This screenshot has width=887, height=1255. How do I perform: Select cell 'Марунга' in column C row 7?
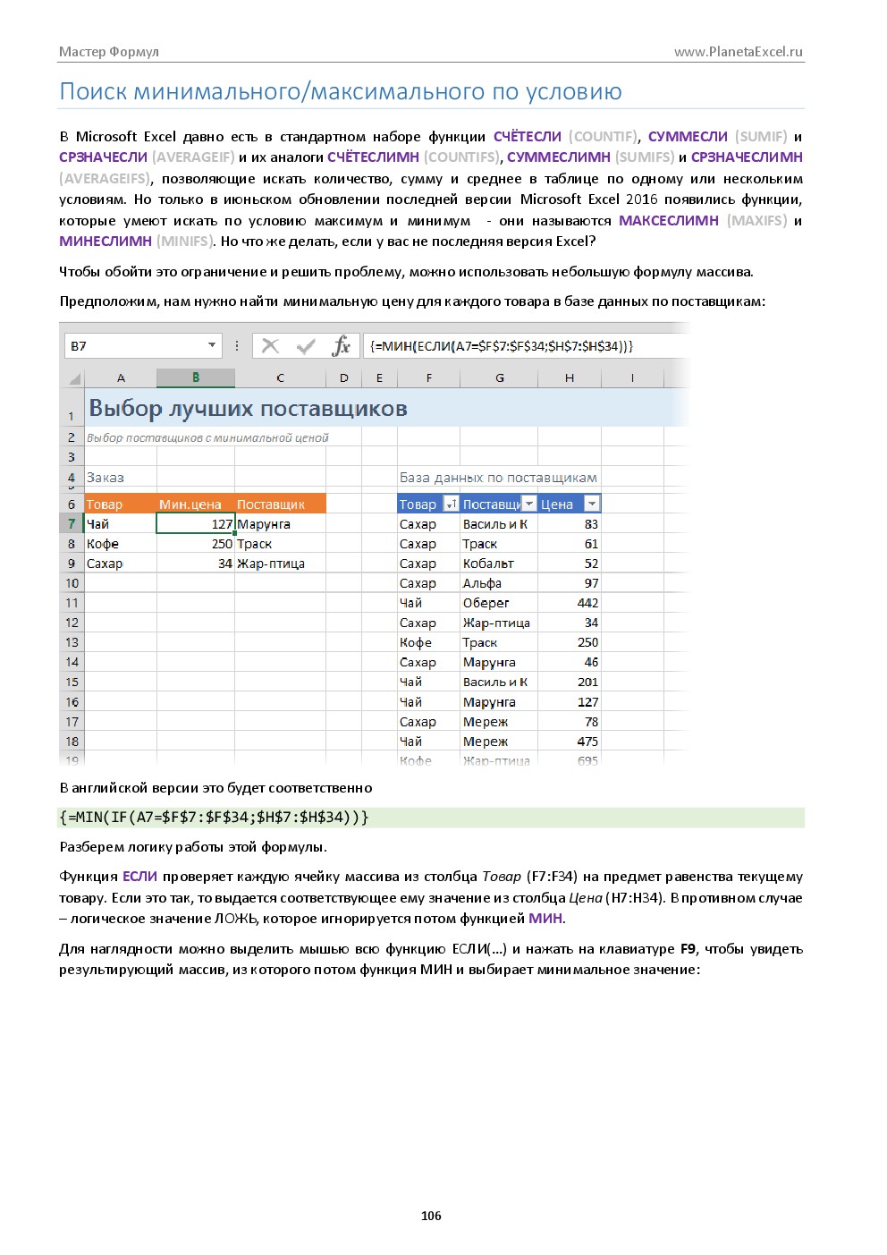(x=280, y=524)
